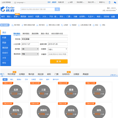Open the 北京 destination card
The height and width of the screenshot is (118, 118).
[16, 91]
